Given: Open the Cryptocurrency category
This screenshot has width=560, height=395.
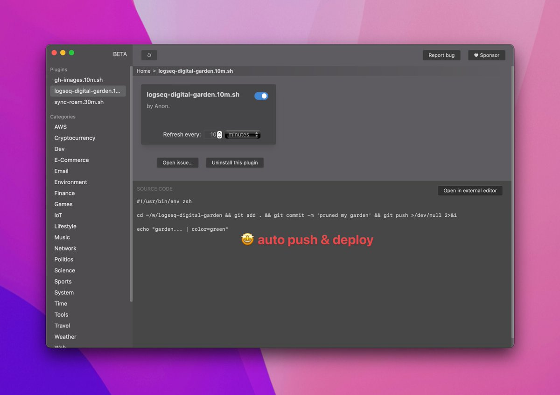Looking at the screenshot, I should [75, 138].
